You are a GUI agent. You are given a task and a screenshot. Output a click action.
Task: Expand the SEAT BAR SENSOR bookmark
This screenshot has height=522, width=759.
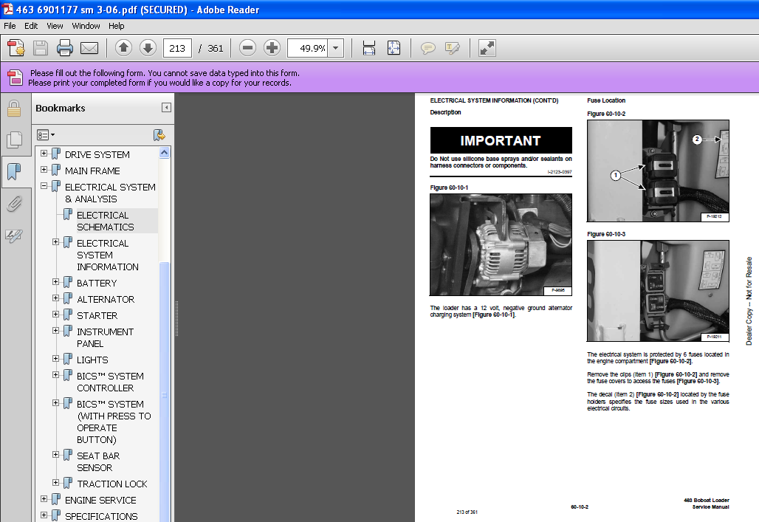point(55,455)
